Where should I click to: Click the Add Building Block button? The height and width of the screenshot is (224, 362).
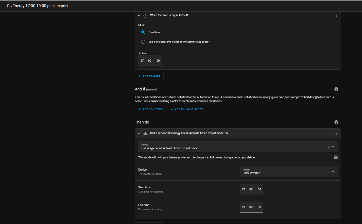[x=187, y=109]
